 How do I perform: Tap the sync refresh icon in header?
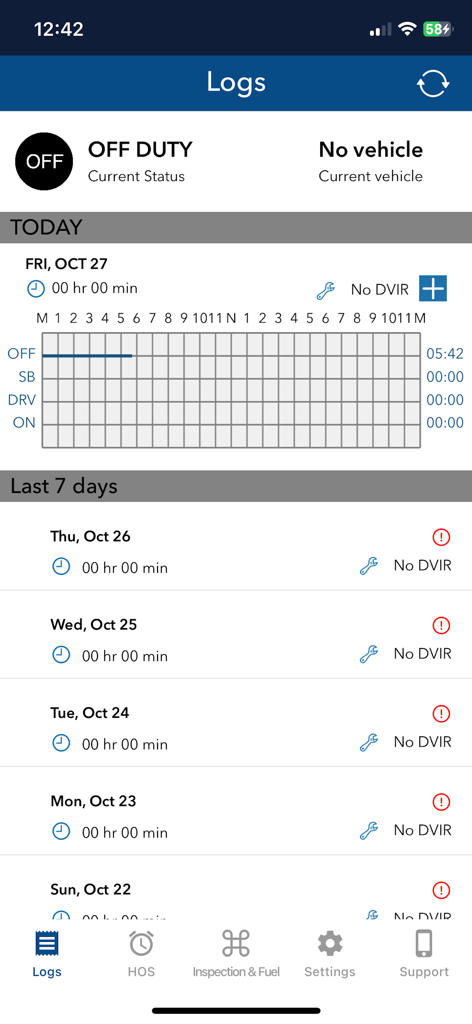click(x=432, y=84)
